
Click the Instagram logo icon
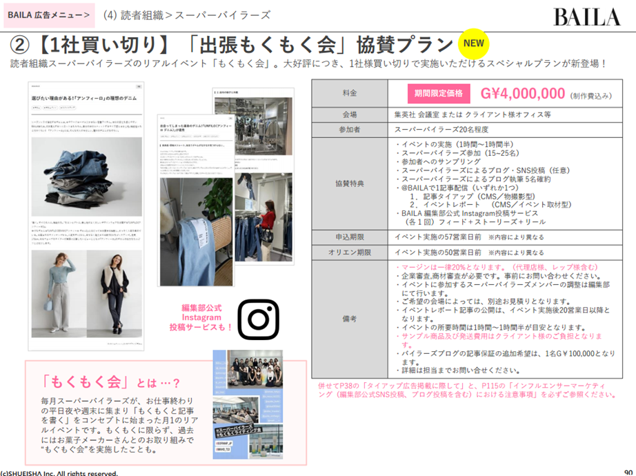pos(259,319)
